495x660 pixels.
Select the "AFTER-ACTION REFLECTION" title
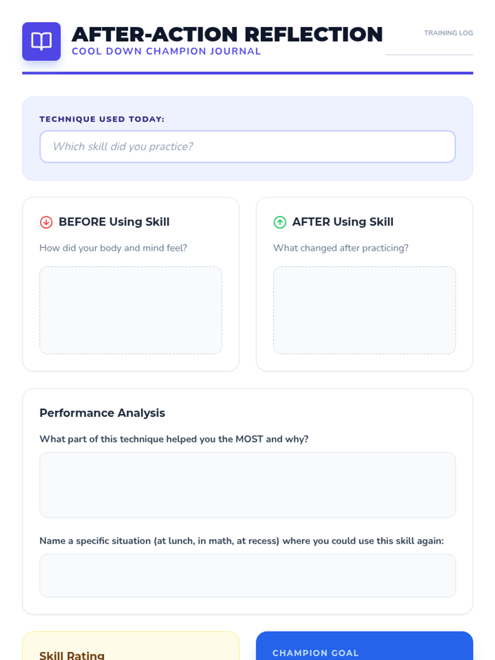[227, 34]
